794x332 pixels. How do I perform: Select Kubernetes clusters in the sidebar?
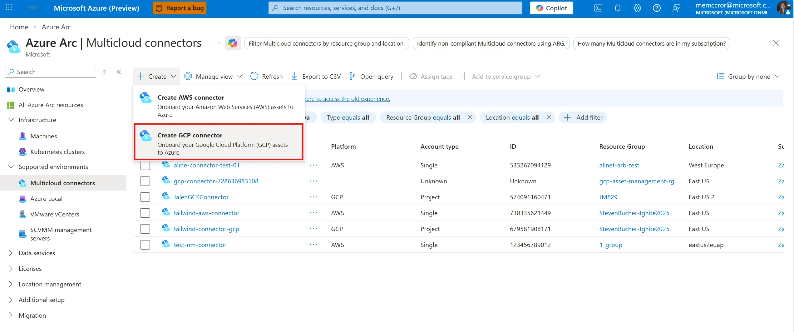(57, 151)
